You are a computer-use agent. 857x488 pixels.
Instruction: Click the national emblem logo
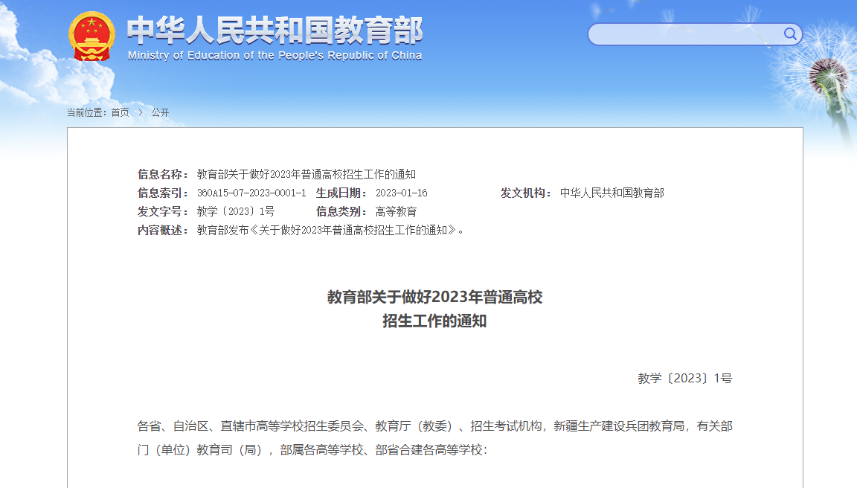92,36
